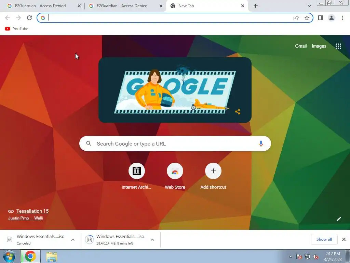Switch to second E2Guardian tab
The image size is (350, 263).
pos(122,6)
